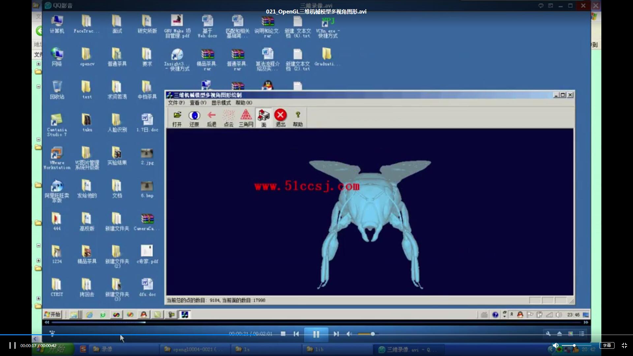Viewport: 633px width, 356px height.
Task: Click the QQ影音 next track button
Action: [x=336, y=334]
